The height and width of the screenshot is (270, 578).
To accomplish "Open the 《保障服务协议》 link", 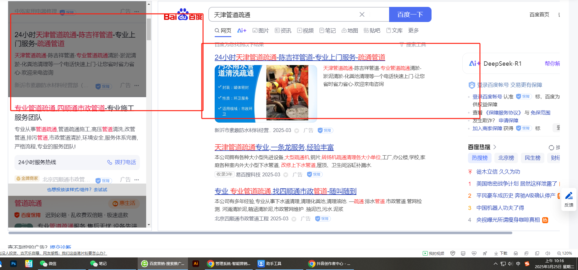I will pos(503,113).
